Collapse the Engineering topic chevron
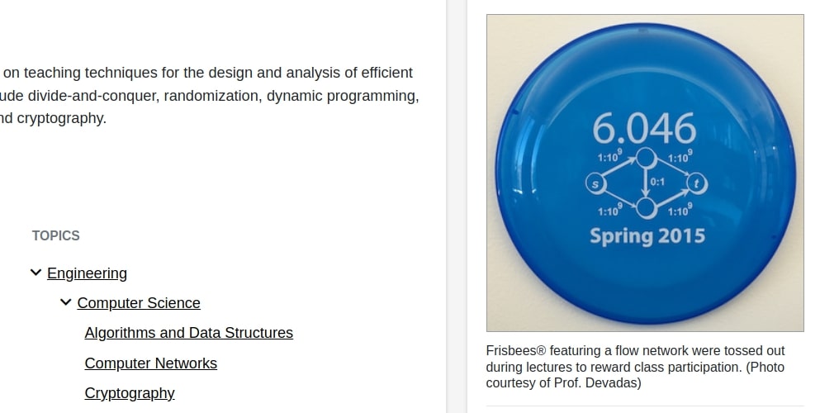This screenshot has width=820, height=413. point(36,273)
